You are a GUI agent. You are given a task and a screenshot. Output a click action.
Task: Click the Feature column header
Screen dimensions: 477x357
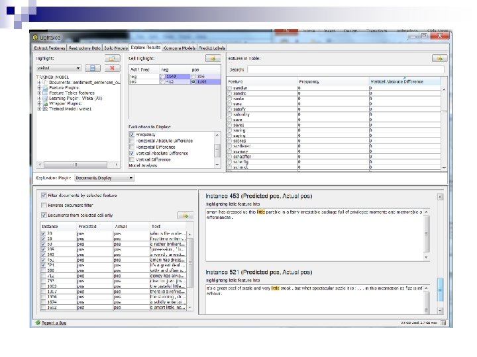click(x=262, y=82)
